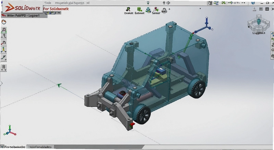Select the first bottom tab on the left

click(x=13, y=147)
